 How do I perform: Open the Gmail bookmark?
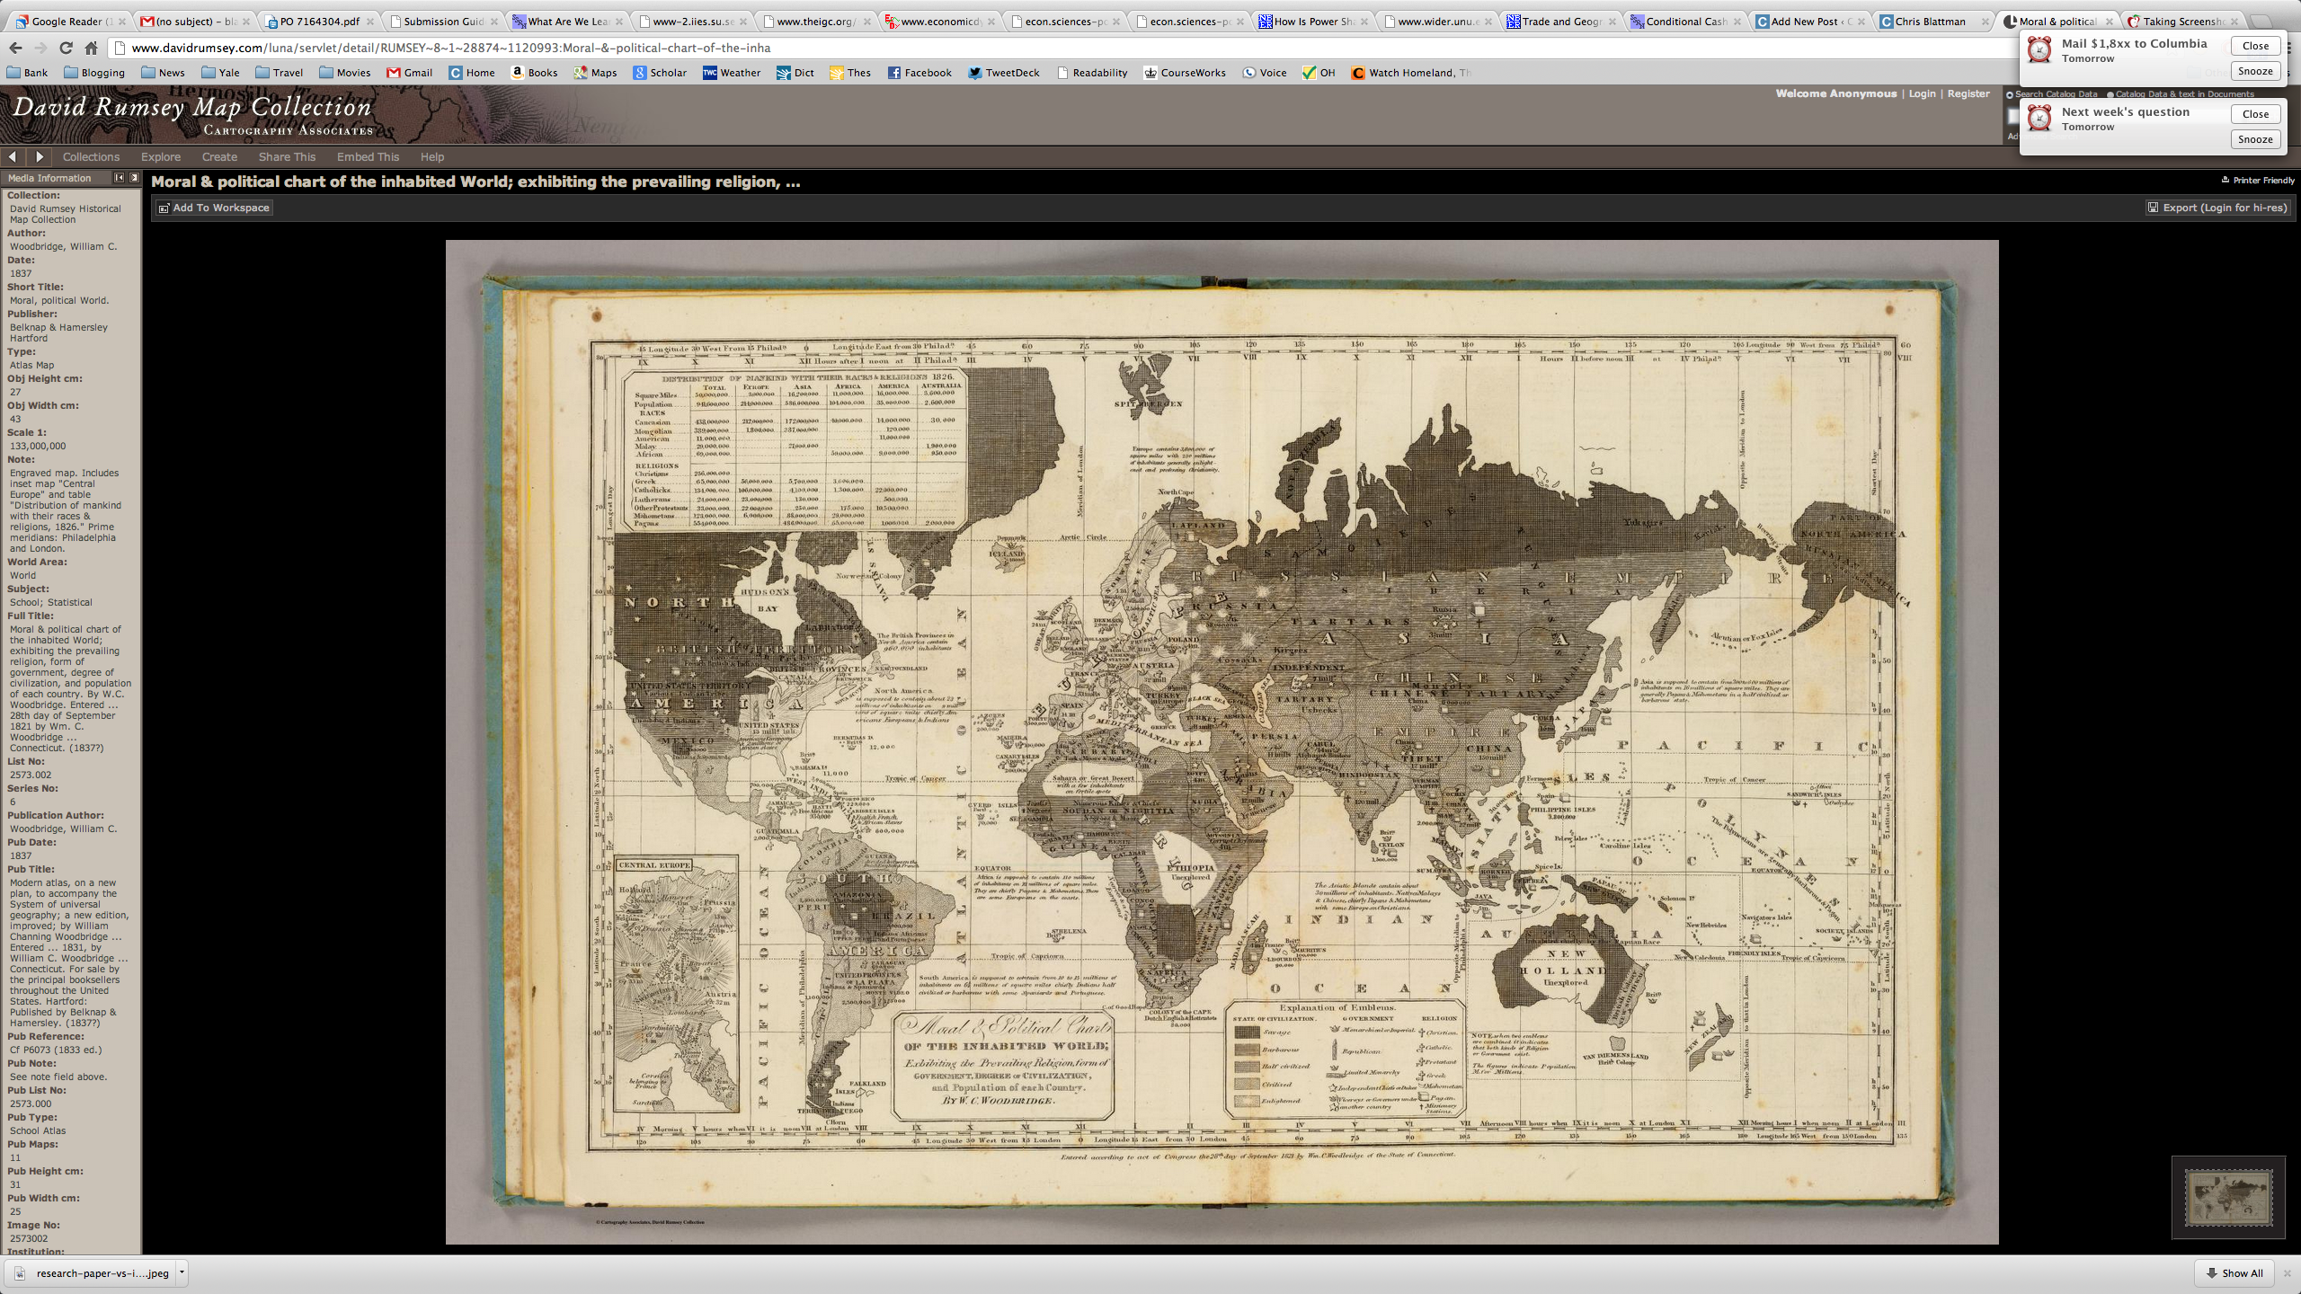pyautogui.click(x=410, y=73)
